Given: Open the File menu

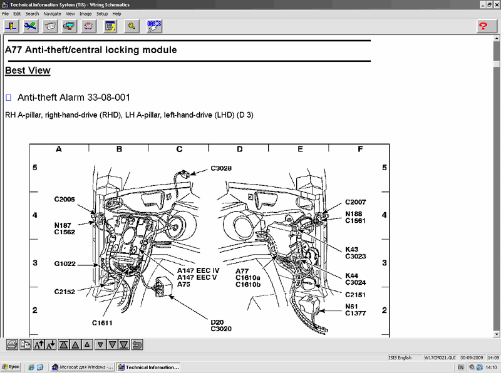Looking at the screenshot, I should (x=6, y=13).
